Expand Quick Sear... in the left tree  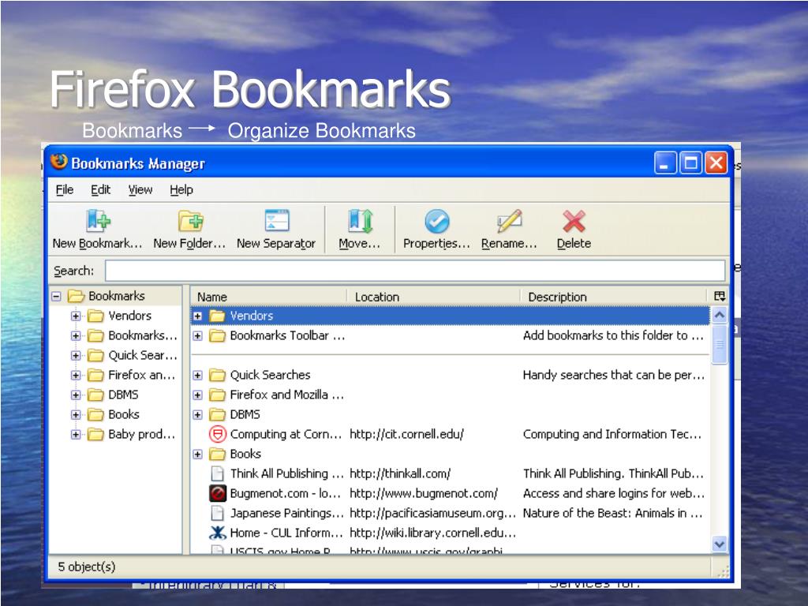click(x=76, y=356)
